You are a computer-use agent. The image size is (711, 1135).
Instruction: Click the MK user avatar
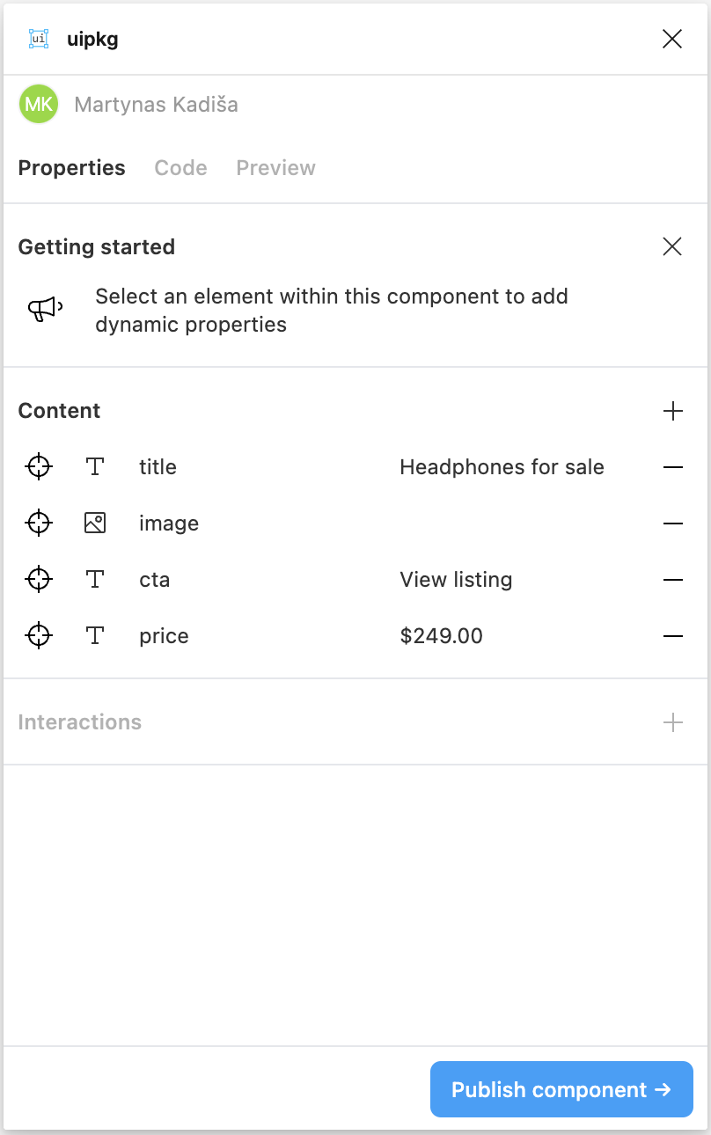tap(39, 105)
